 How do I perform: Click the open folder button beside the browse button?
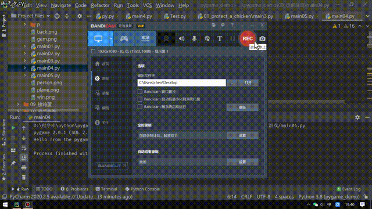[x=248, y=82]
